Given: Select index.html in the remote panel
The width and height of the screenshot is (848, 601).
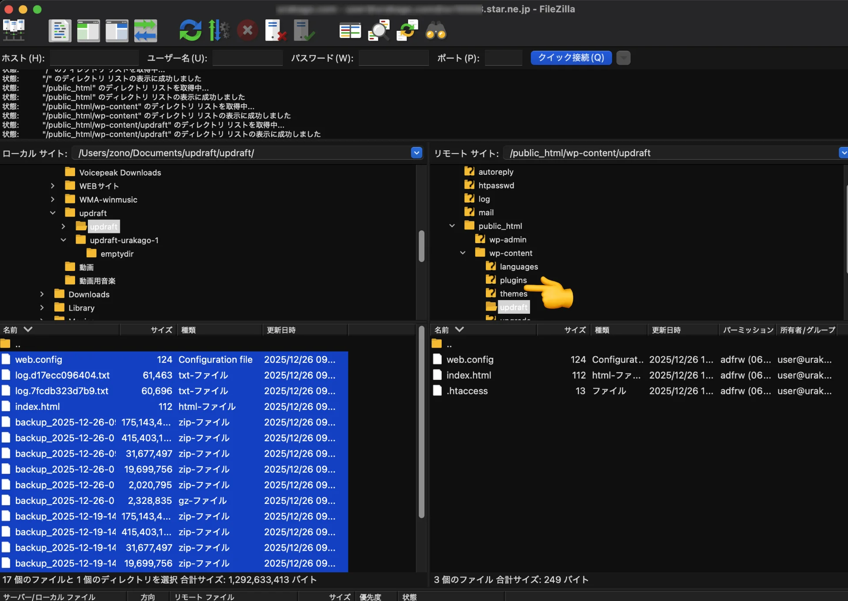Looking at the screenshot, I should [469, 375].
